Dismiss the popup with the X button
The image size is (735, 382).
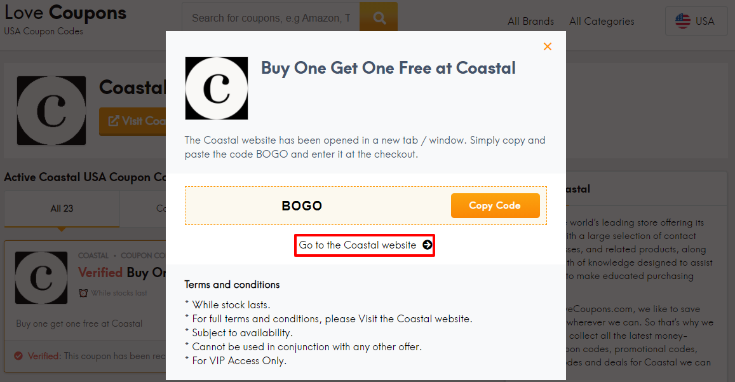tap(547, 46)
